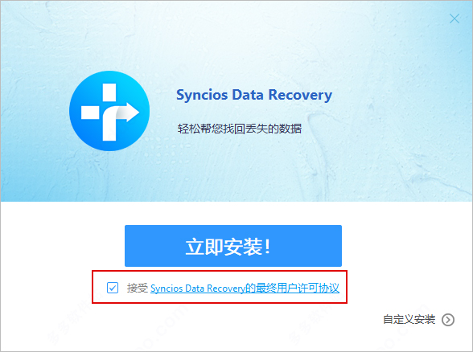This screenshot has width=473, height=352.
Task: Click the white arrow inside the logo
Action: [x=128, y=113]
